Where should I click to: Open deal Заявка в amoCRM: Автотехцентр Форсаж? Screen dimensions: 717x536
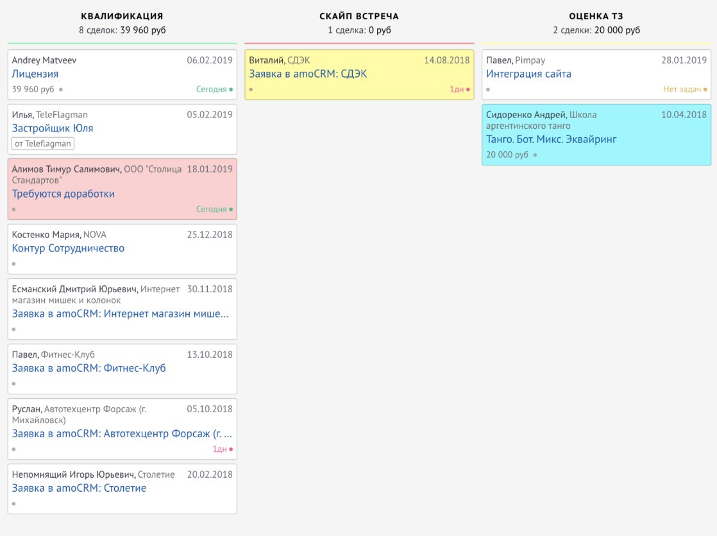click(x=122, y=433)
